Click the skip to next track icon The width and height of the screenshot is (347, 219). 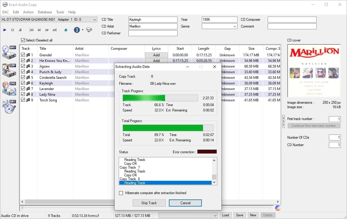pos(55,30)
